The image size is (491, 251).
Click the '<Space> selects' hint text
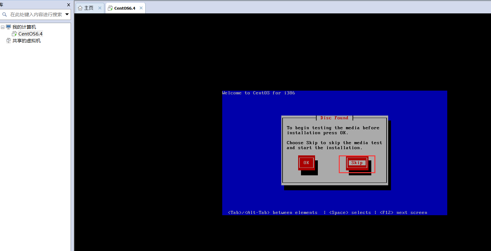coord(350,212)
